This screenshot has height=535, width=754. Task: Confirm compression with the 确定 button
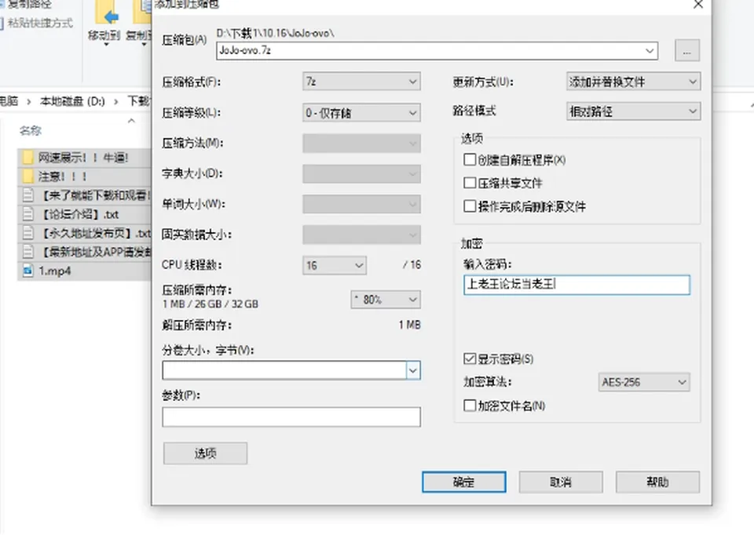(x=464, y=482)
